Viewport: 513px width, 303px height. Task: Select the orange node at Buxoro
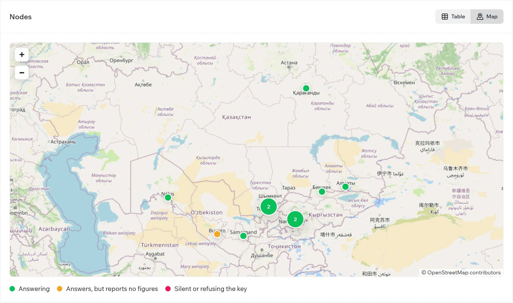217,234
